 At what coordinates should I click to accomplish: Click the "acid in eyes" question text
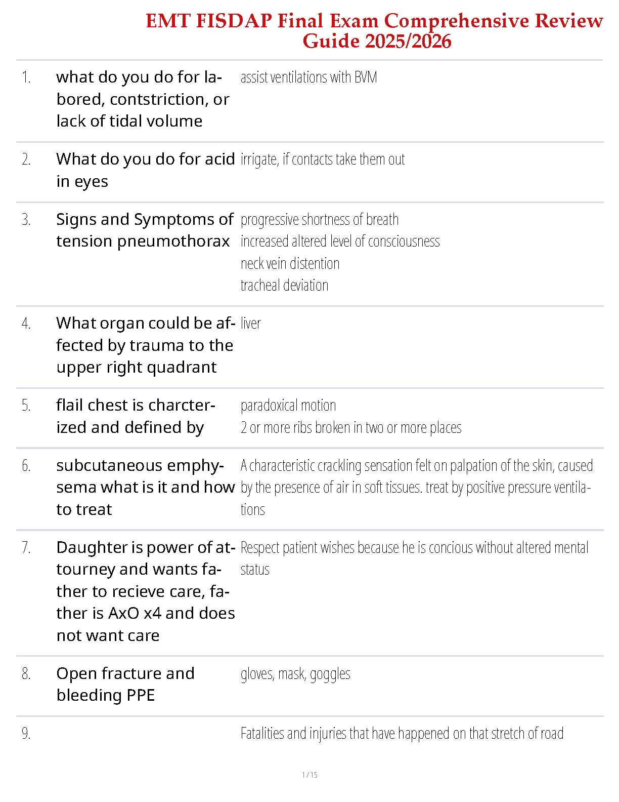pyautogui.click(x=145, y=170)
